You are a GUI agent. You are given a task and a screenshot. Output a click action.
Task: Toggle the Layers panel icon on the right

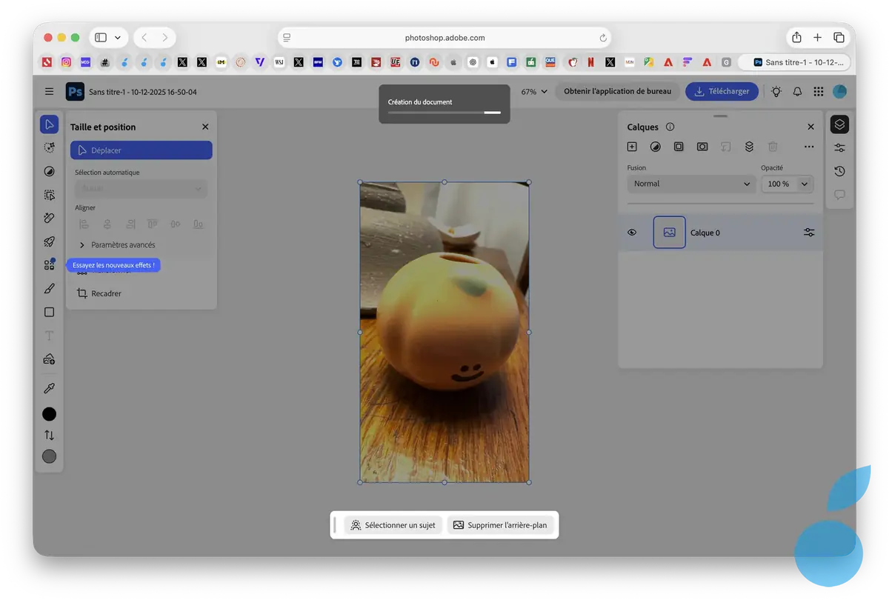click(839, 124)
